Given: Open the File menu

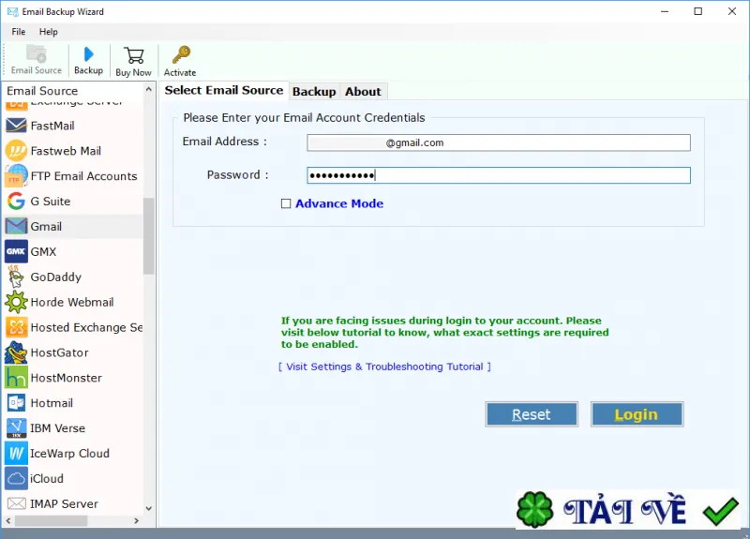Looking at the screenshot, I should [19, 32].
